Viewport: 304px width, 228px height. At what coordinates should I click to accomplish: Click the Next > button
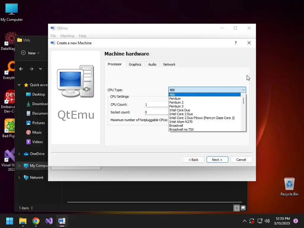tap(217, 159)
